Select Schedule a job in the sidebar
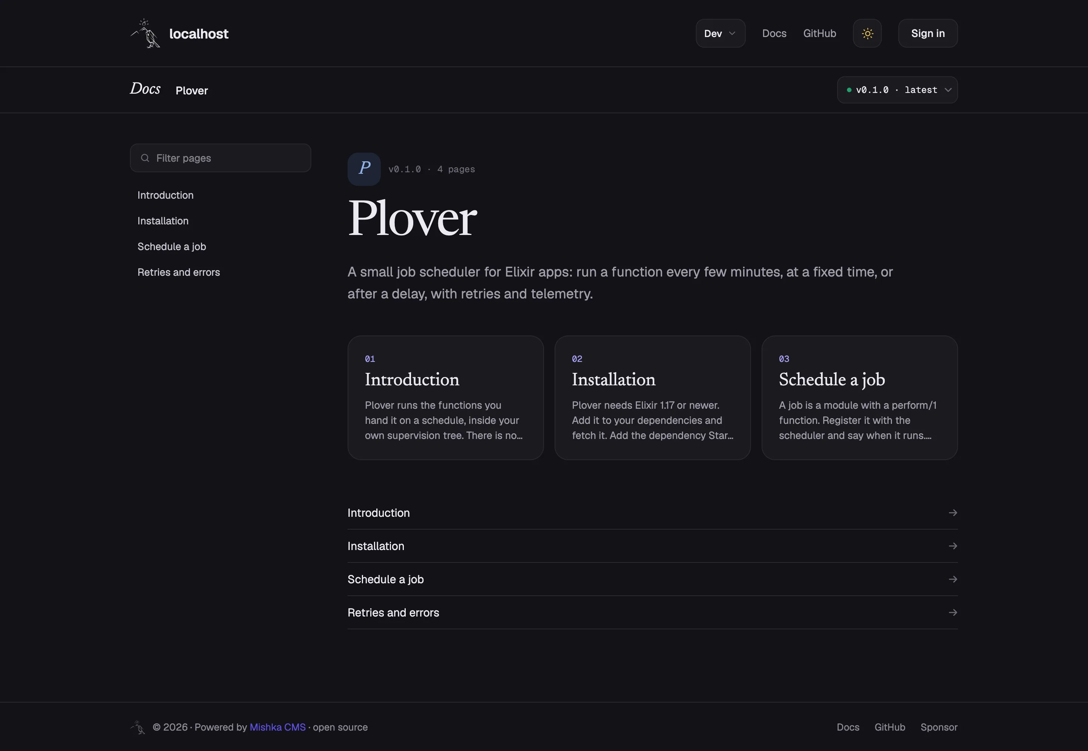The height and width of the screenshot is (751, 1088). 172,247
